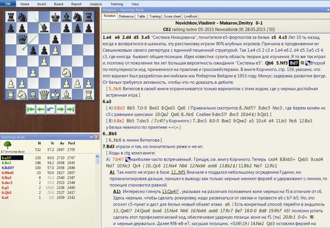The image size is (330, 228).
Task: Open the Score sheet tab
Action: (x=172, y=16)
